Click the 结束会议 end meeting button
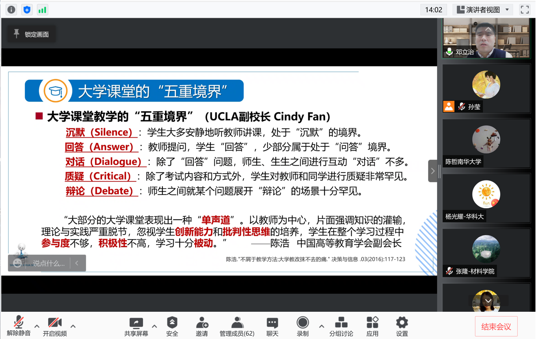538x339 pixels. coord(496,326)
